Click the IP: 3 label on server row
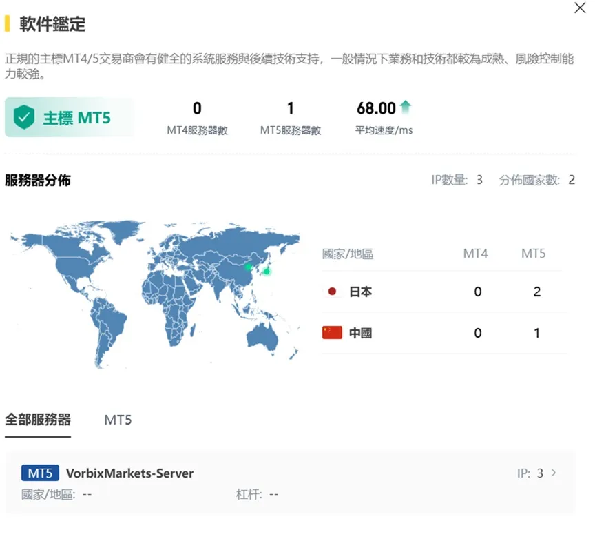Image resolution: width=595 pixels, height=541 pixels. [530, 473]
